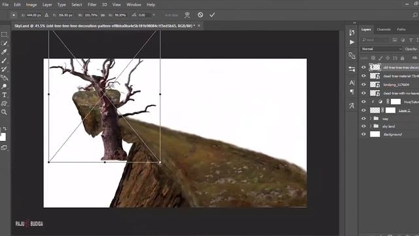Click the width percentage field
Viewport: 419px width, 236px height.
[91, 15]
